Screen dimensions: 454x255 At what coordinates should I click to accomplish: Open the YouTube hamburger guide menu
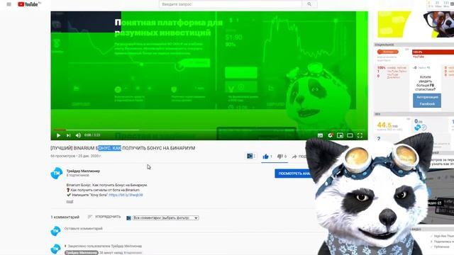9,4
